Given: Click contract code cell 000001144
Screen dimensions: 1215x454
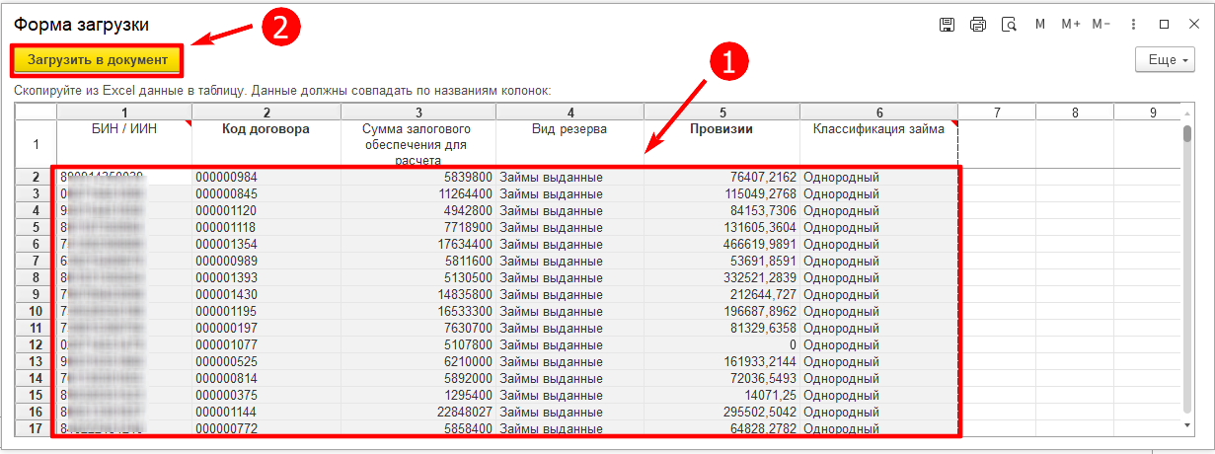Looking at the screenshot, I should [266, 412].
